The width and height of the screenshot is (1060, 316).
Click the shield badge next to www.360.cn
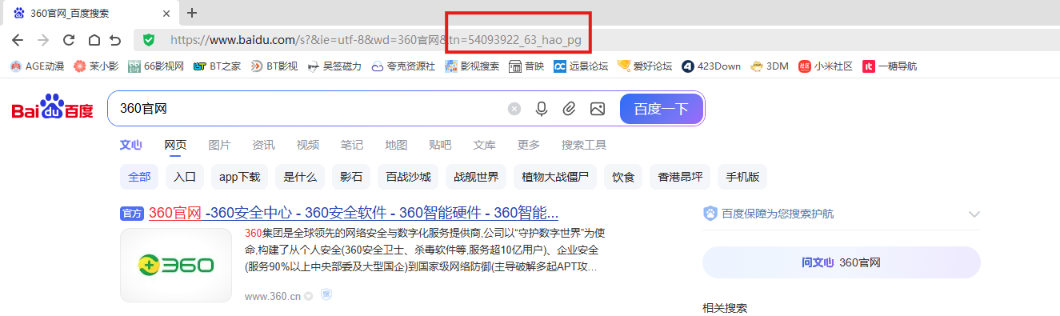tap(326, 295)
